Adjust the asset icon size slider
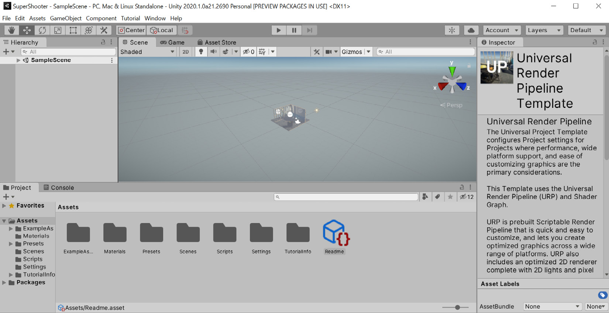 (x=457, y=307)
